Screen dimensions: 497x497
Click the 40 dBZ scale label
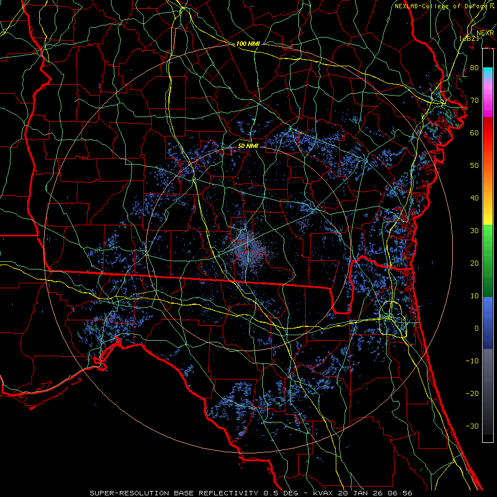tap(474, 198)
